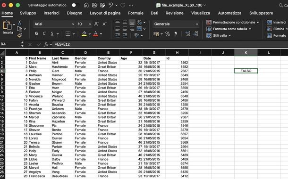Open the Revisione tab
288x179 pixels.
coord(175,13)
